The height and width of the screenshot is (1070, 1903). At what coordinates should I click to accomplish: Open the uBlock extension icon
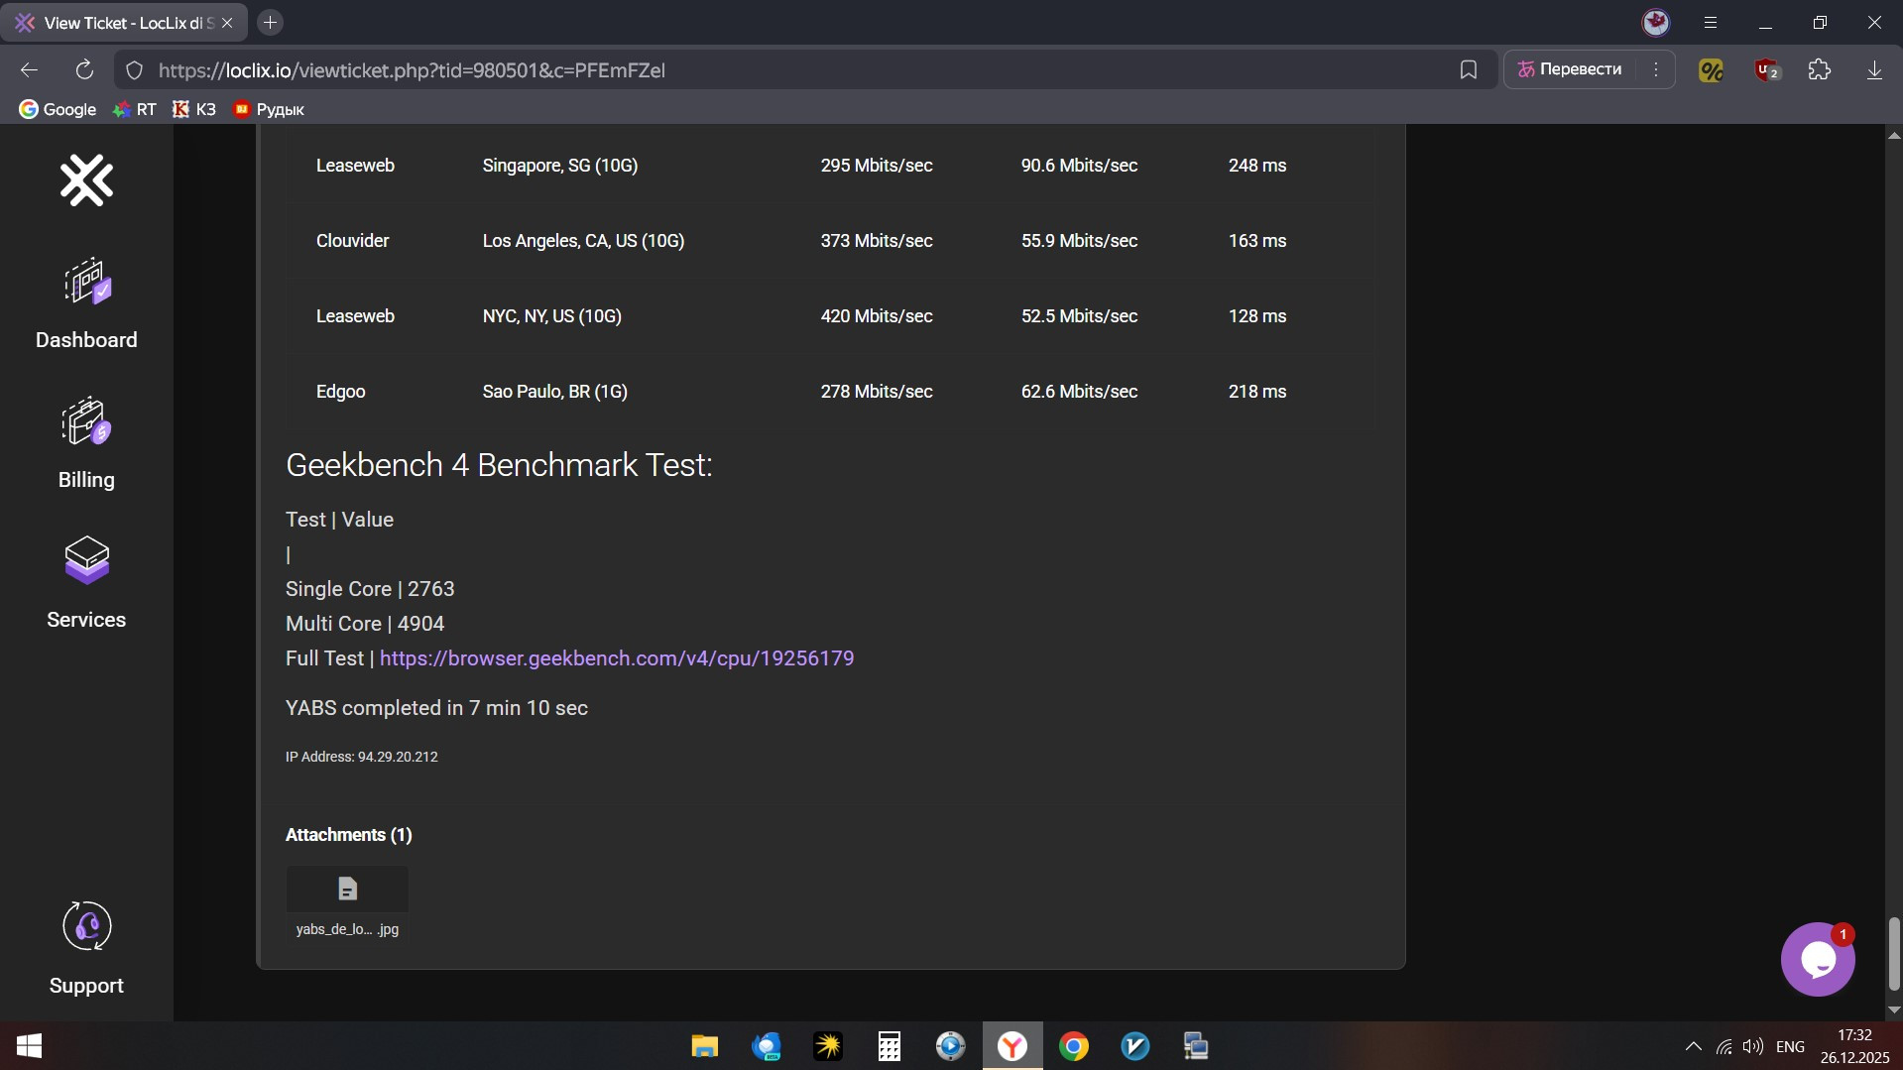pyautogui.click(x=1766, y=70)
